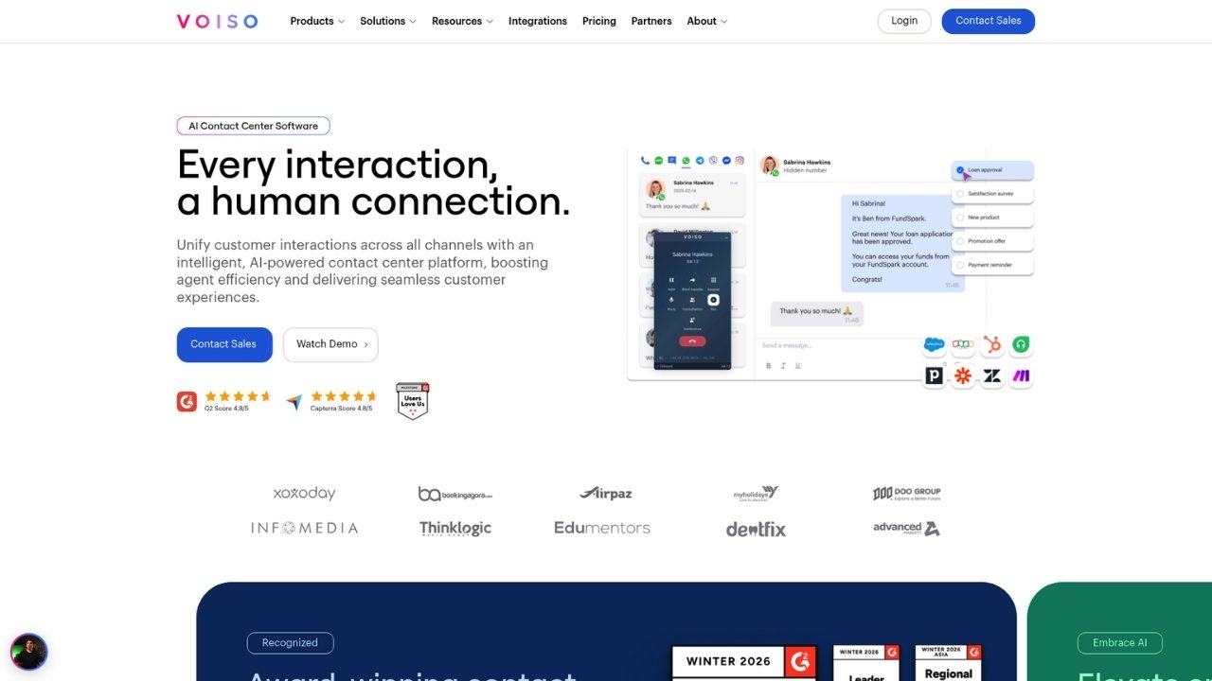The height and width of the screenshot is (681, 1212).
Task: Click the red hang-up call button
Action: tap(692, 340)
